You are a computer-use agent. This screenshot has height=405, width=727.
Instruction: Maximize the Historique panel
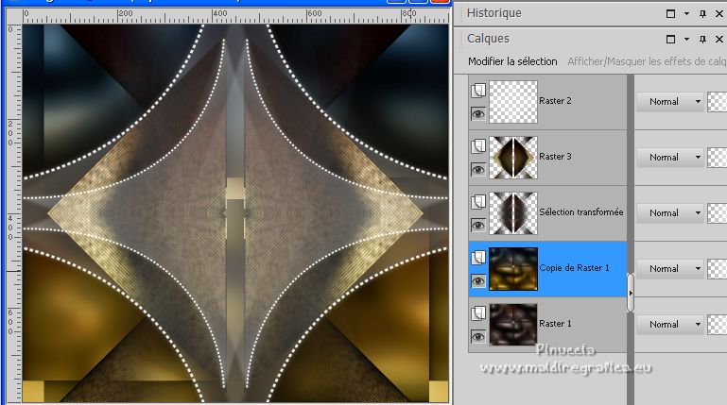(x=670, y=14)
